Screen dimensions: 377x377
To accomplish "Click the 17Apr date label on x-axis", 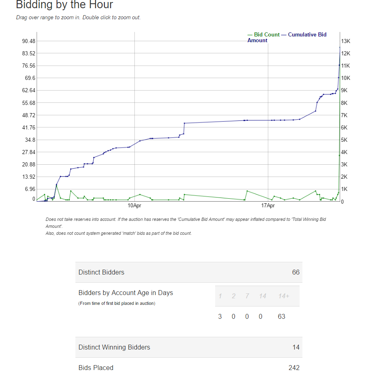I will click(268, 205).
